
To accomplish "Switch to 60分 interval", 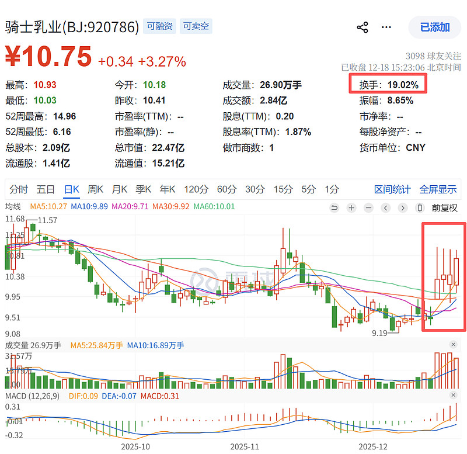I will 226,189.
